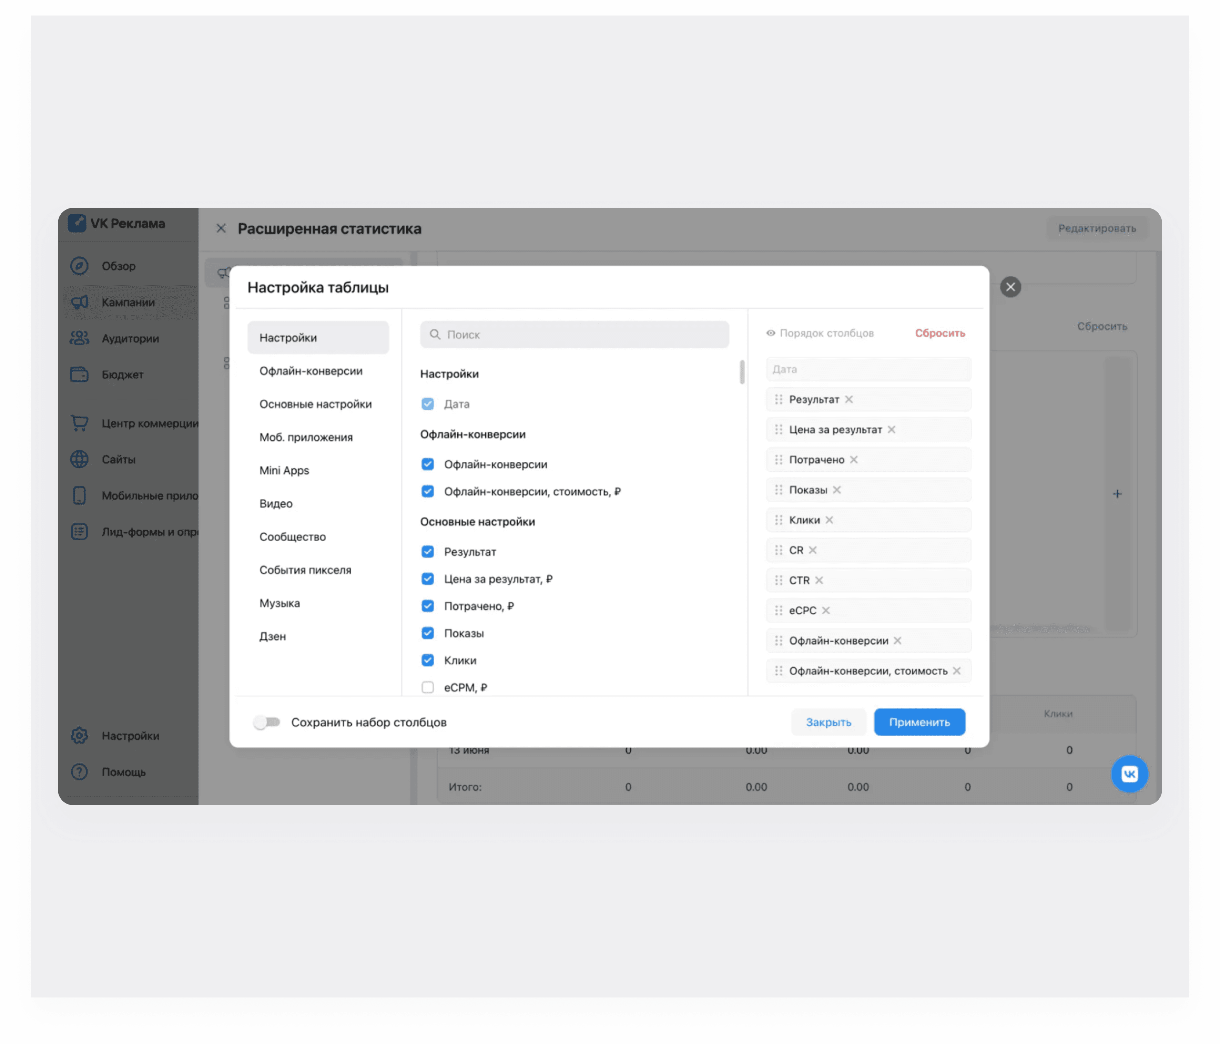Screen dimensions: 1220x1044
Task: Uncheck the Офлайн-конверсии checkbox
Action: coord(428,464)
